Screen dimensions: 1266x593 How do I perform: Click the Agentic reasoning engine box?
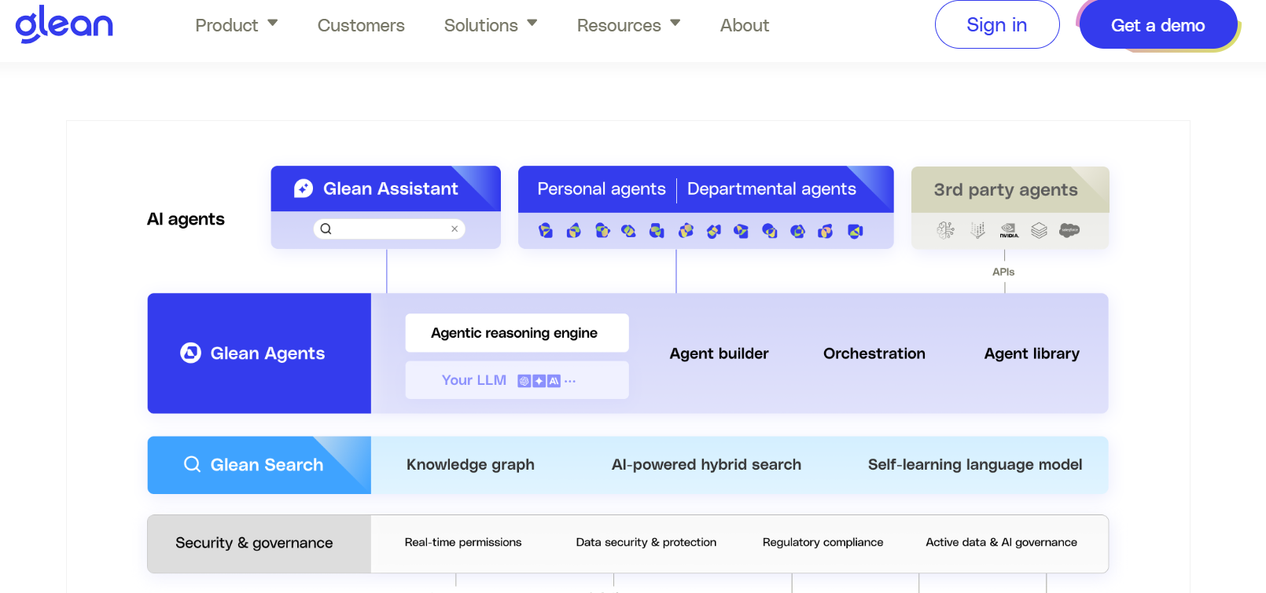coord(517,333)
